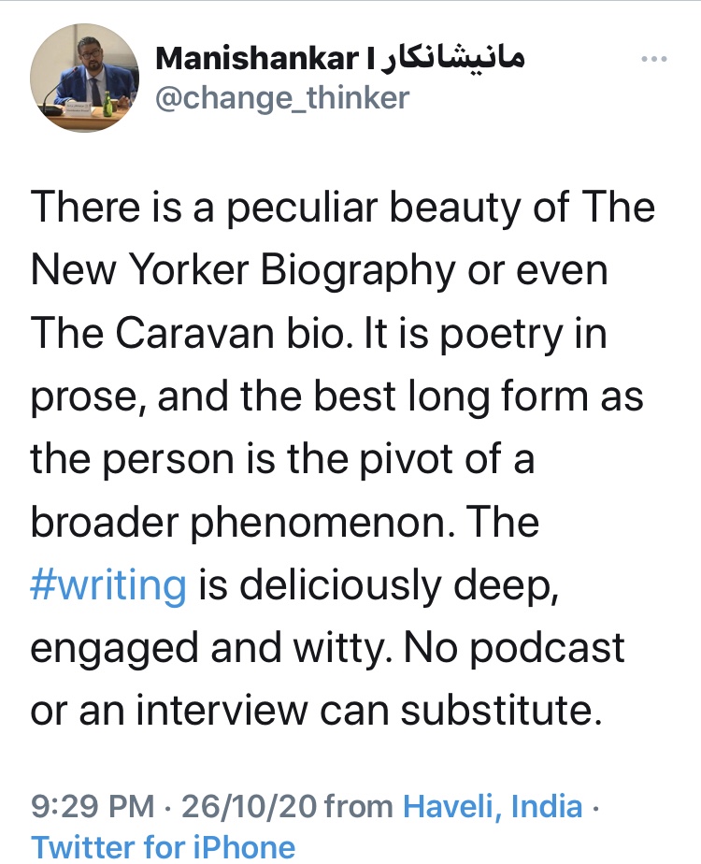Click the words "engaged and witty"

point(204,648)
